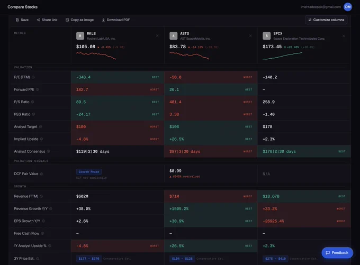
Task: Open the DM user avatar menu
Action: pos(348,7)
